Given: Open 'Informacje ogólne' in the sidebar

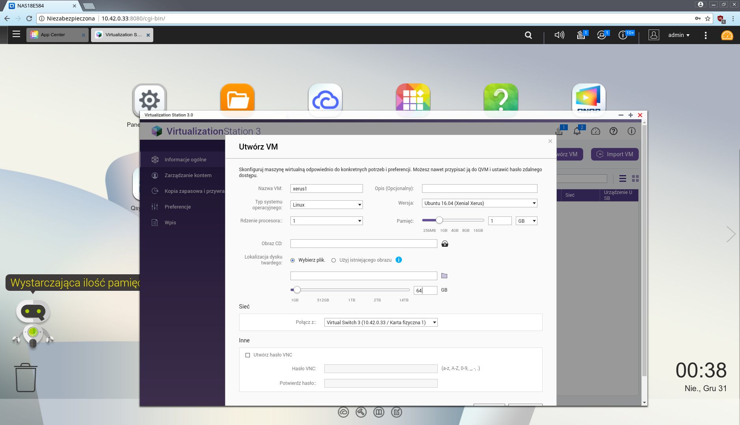Looking at the screenshot, I should [x=182, y=159].
